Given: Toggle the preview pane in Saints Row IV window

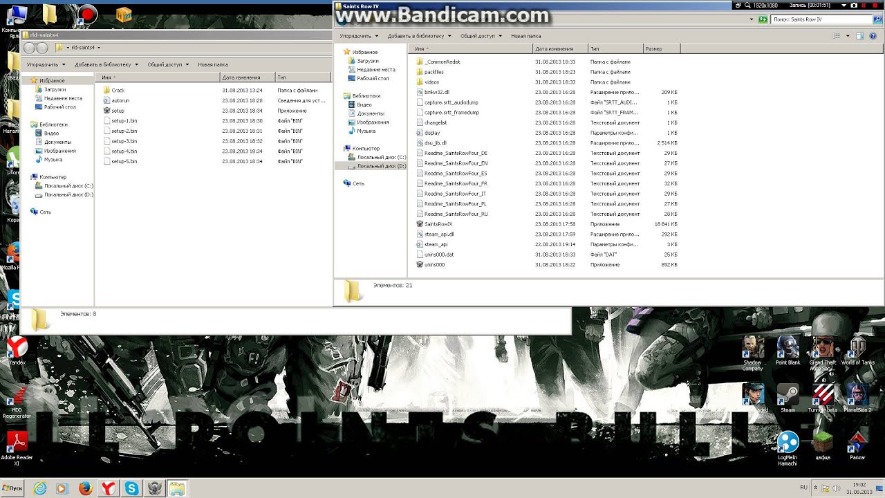Looking at the screenshot, I should [x=861, y=36].
